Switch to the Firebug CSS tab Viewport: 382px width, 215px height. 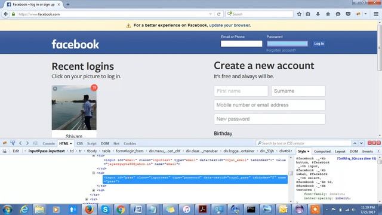click(x=79, y=143)
